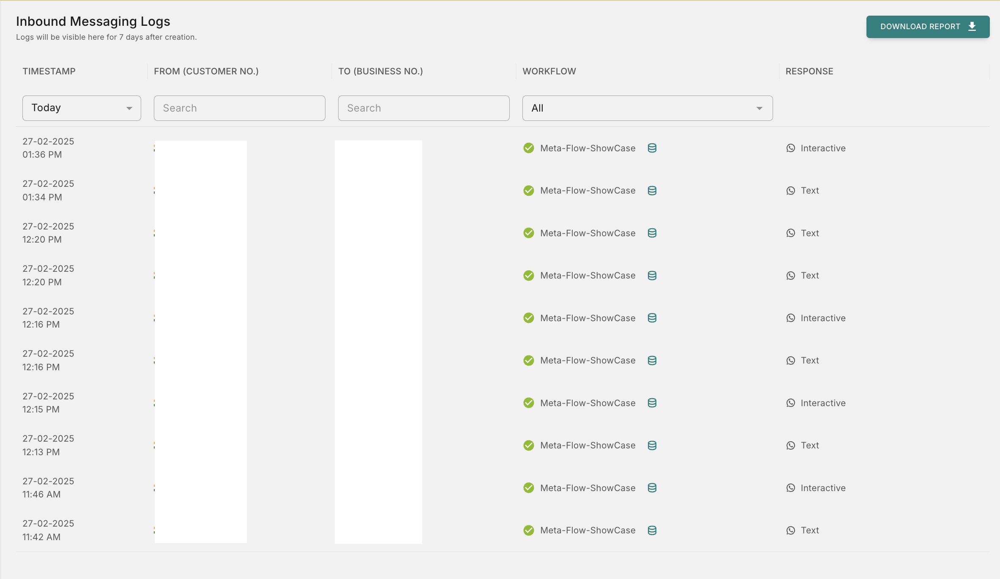Open the Today timestamp filter dropdown
This screenshot has width=1000, height=579.
82,108
